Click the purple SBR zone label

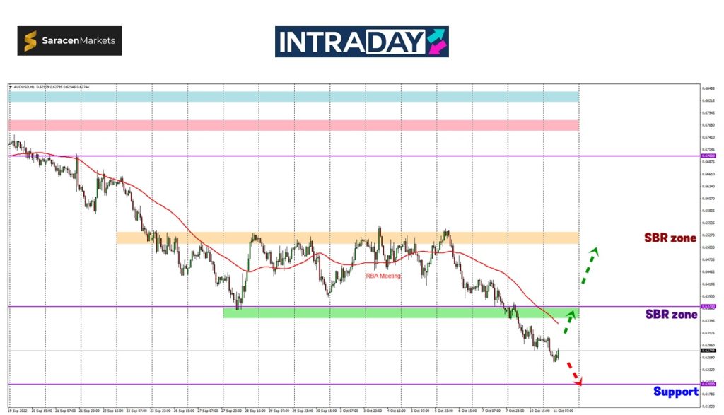(671, 314)
